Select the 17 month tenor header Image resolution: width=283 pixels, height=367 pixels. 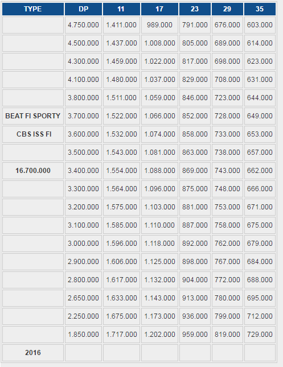(x=159, y=9)
